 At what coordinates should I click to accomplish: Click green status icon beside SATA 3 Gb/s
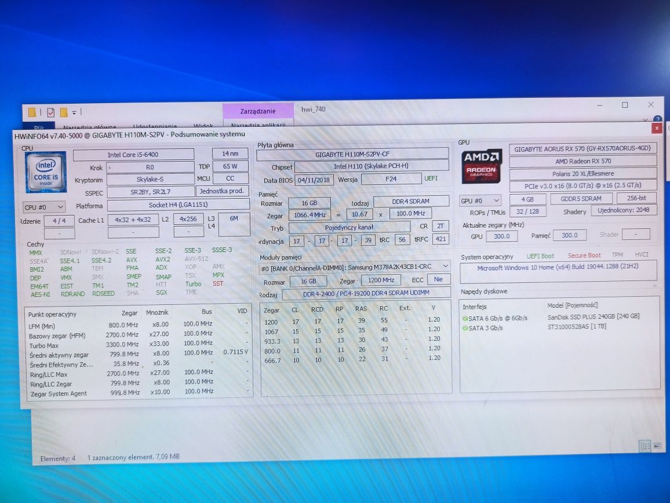(x=465, y=328)
